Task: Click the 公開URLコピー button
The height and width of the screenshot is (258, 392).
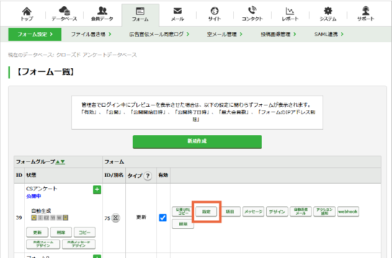Action: (x=183, y=211)
